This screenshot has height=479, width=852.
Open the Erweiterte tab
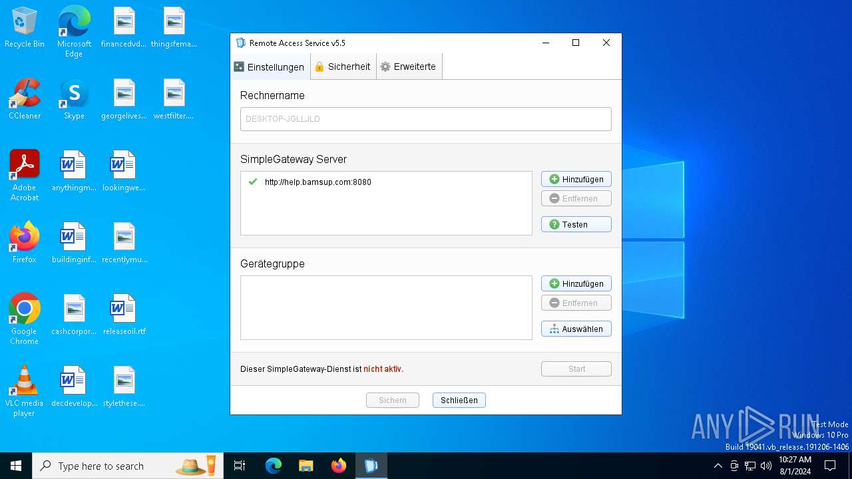coord(409,67)
